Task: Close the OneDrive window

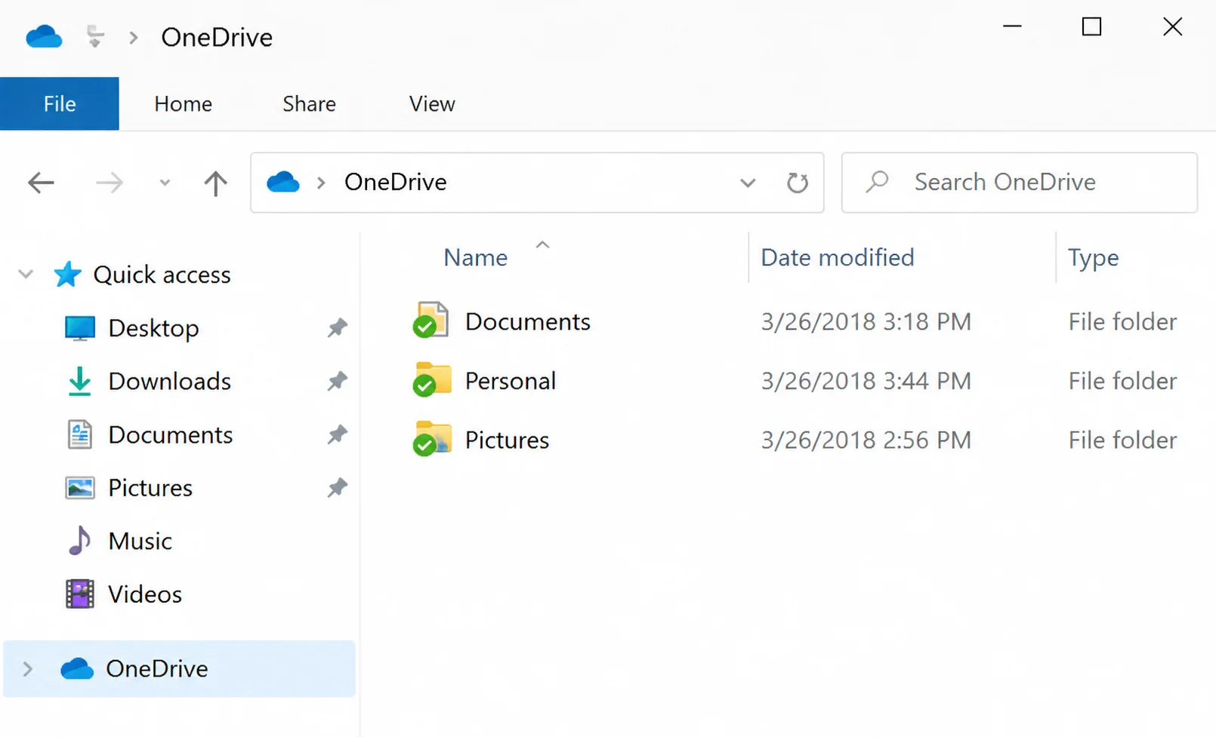Action: (x=1172, y=26)
